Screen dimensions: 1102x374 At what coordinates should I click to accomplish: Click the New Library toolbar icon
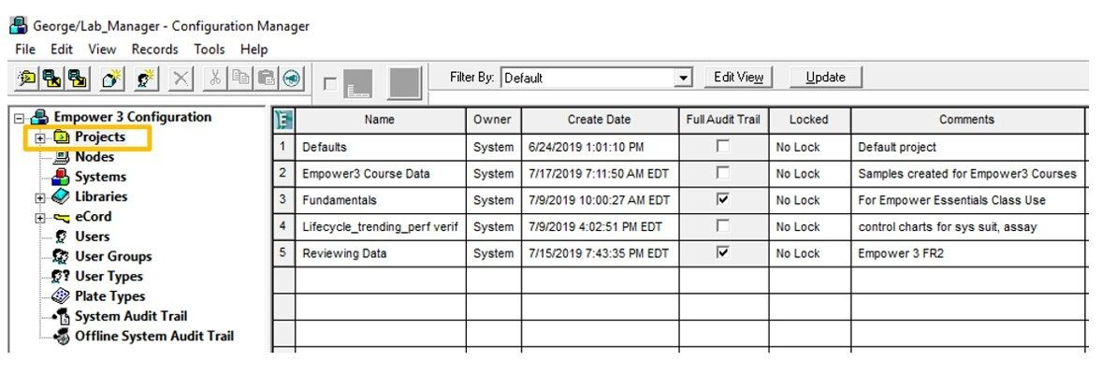[112, 78]
